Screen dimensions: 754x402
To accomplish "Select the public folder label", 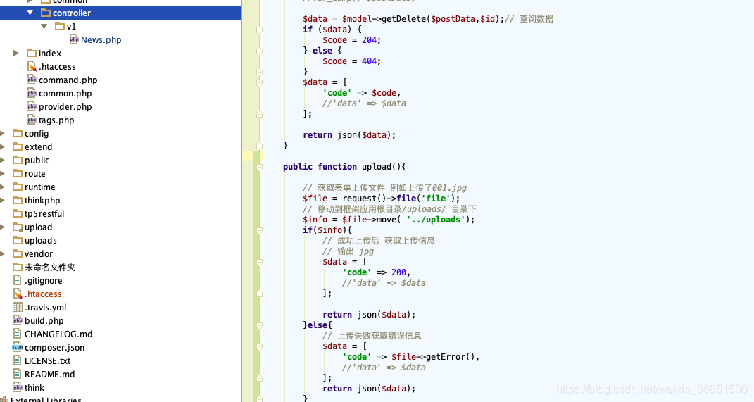I will click(x=37, y=160).
